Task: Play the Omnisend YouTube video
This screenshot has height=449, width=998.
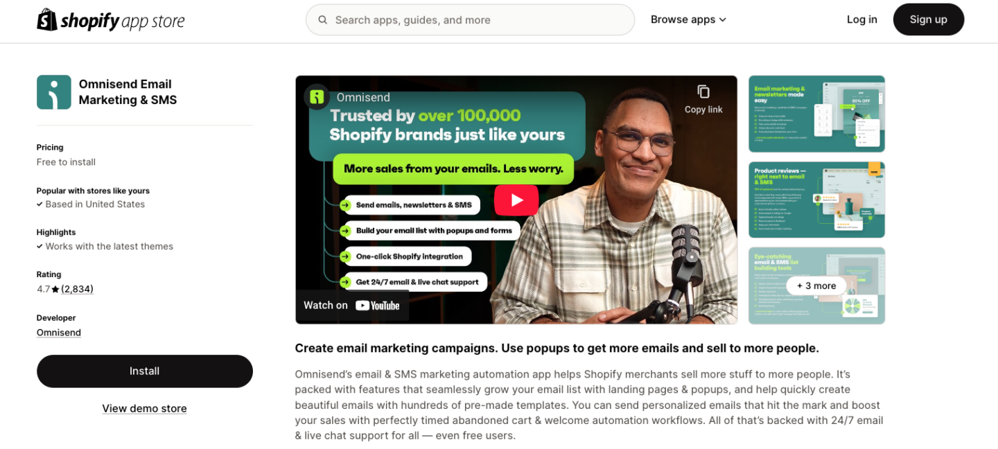Action: click(x=516, y=200)
